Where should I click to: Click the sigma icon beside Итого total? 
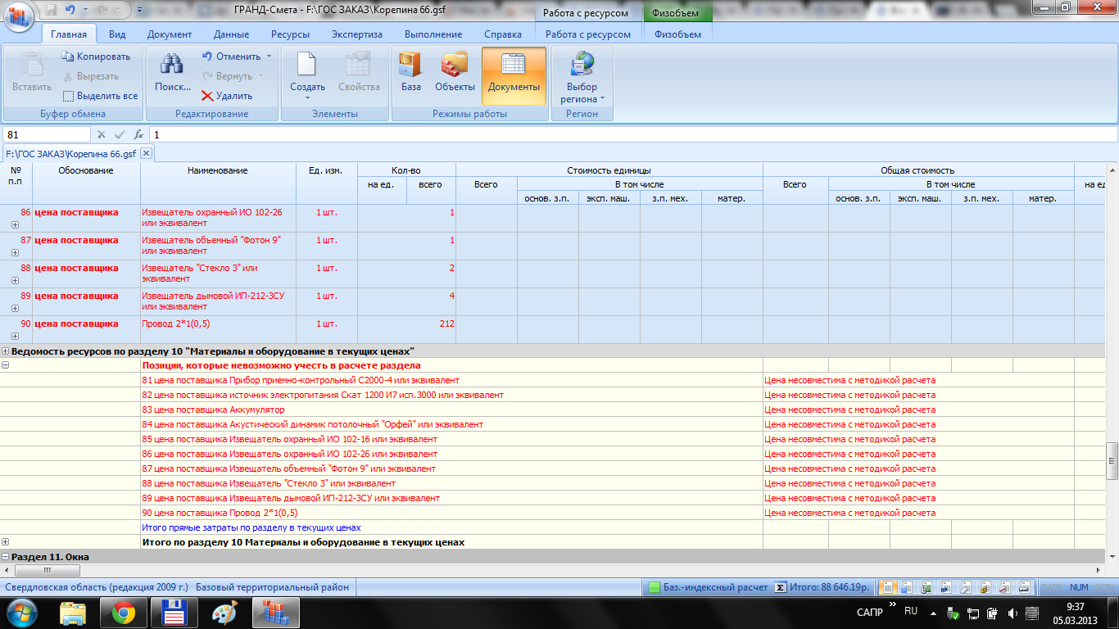781,587
